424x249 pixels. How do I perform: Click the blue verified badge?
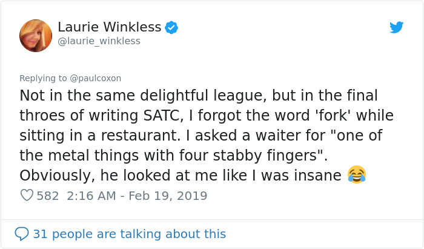[172, 27]
